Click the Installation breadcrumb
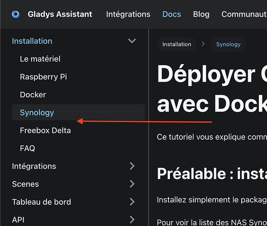267x226 pixels. 177,44
